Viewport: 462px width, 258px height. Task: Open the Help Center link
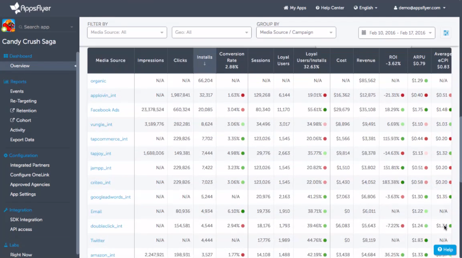pyautogui.click(x=330, y=8)
